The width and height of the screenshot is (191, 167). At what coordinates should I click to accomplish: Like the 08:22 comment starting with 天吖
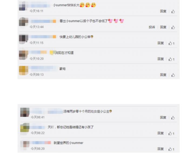click(171, 133)
